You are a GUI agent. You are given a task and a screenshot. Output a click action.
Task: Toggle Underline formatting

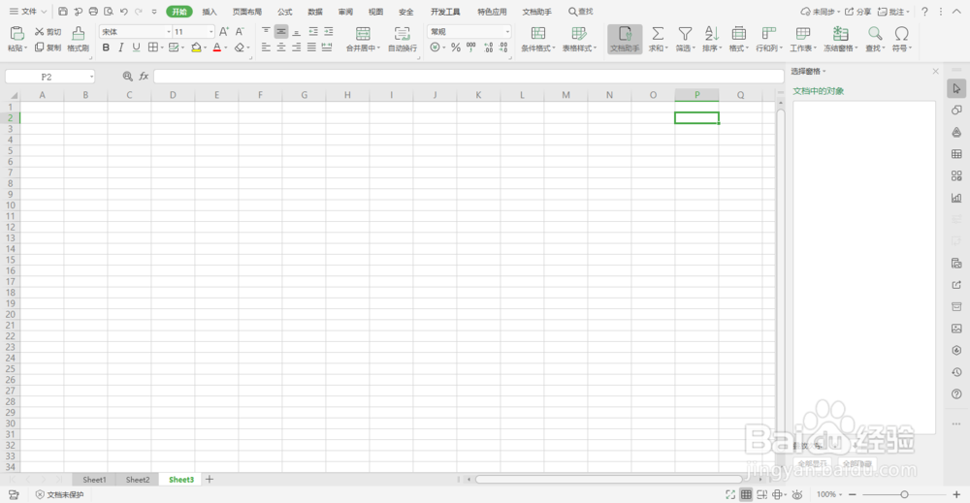click(x=136, y=47)
